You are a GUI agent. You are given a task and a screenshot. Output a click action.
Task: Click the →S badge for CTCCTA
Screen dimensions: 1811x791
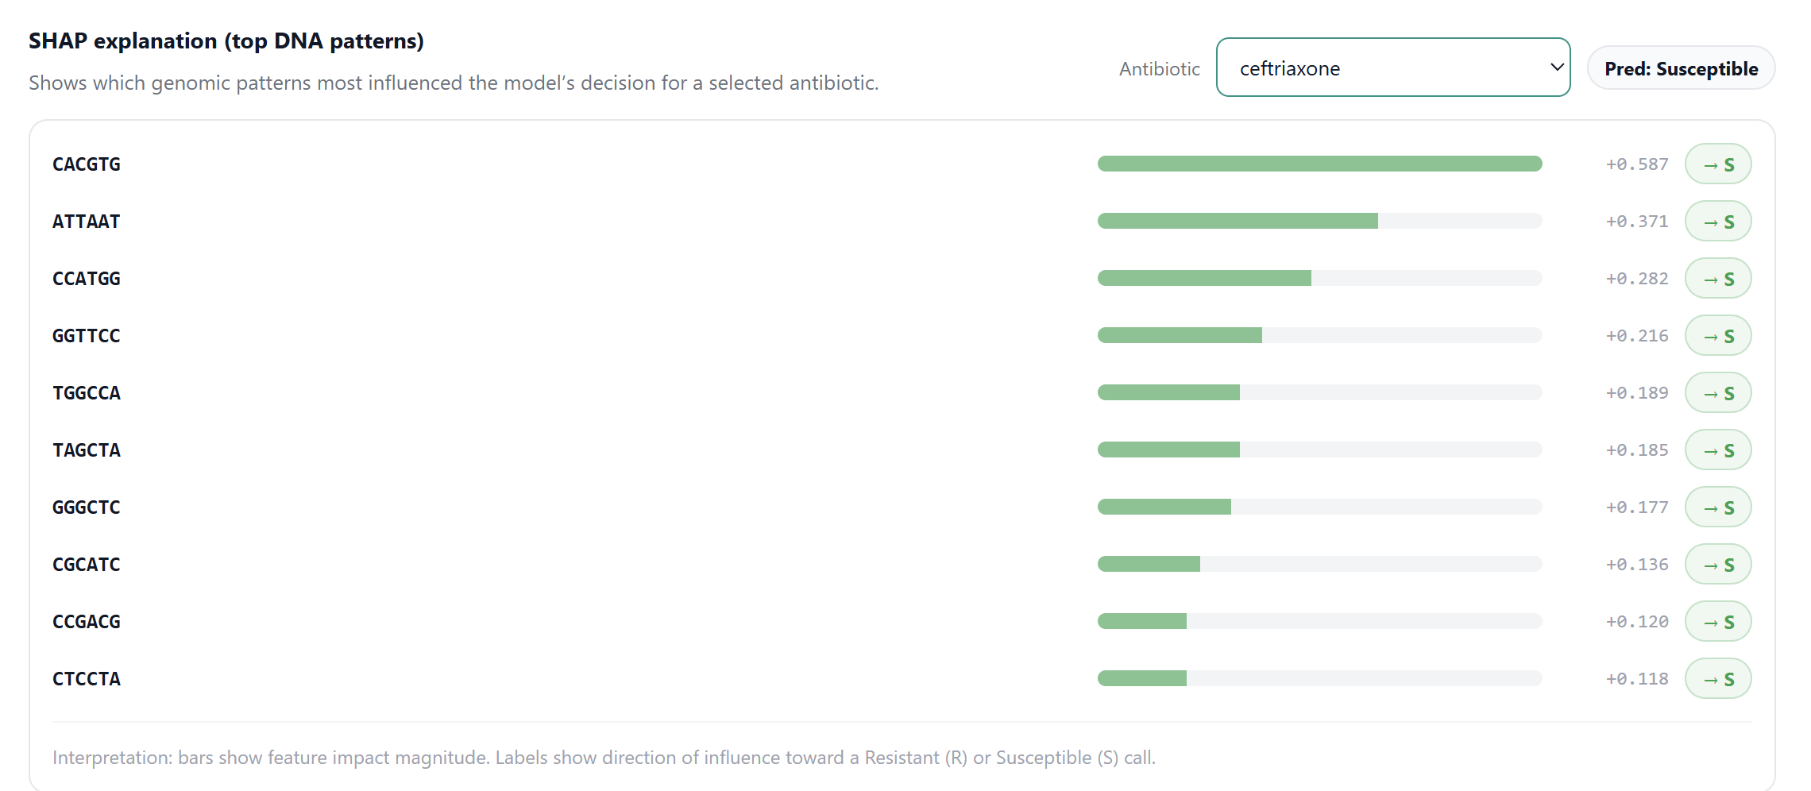1718,679
